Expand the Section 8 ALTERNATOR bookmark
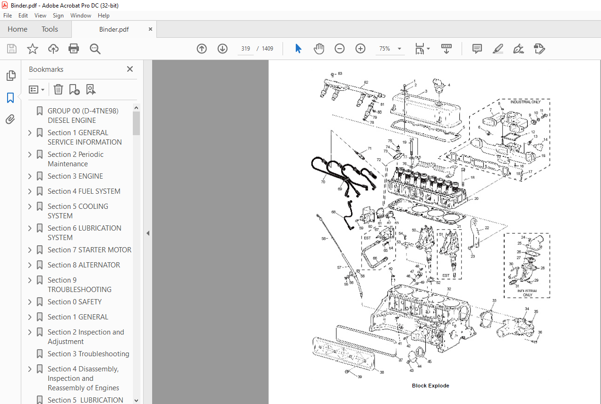The image size is (601, 404). tap(30, 265)
